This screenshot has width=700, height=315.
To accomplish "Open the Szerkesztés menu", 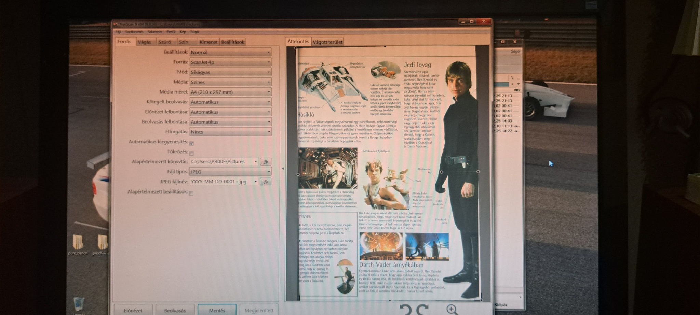I will click(134, 32).
